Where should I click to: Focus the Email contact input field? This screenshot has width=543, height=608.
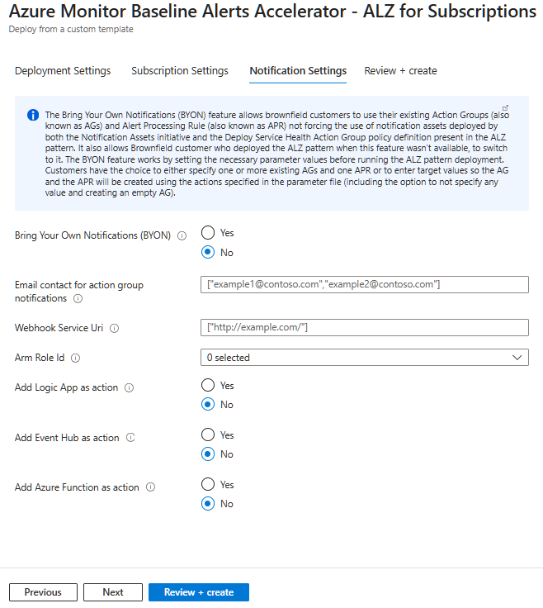coord(365,285)
